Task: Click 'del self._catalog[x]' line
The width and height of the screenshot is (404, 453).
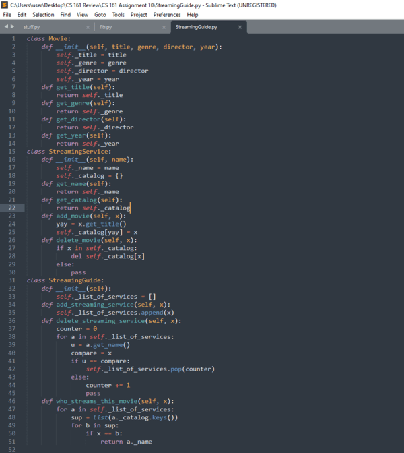Action: point(108,256)
